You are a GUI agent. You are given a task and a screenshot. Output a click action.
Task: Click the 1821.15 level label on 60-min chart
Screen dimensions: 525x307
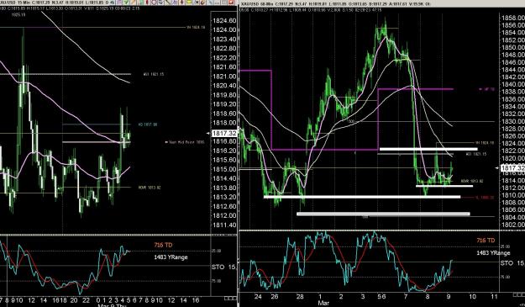coord(476,154)
